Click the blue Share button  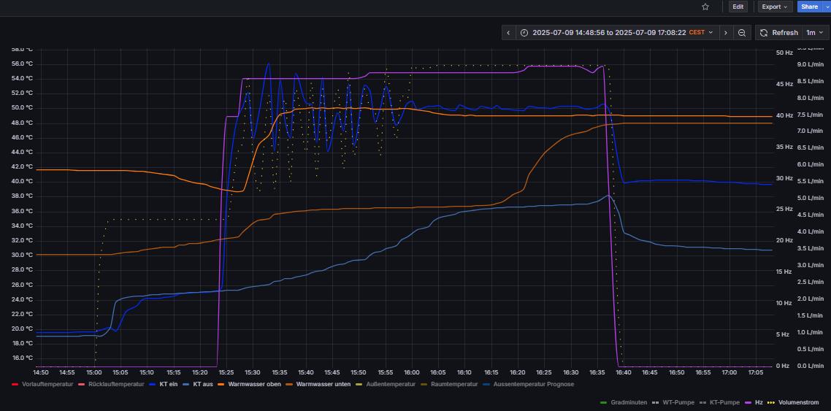(808, 7)
